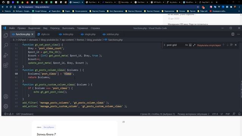Select PHP language mode in status bar
This screenshot has width=242, height=136.
tap(228, 114)
